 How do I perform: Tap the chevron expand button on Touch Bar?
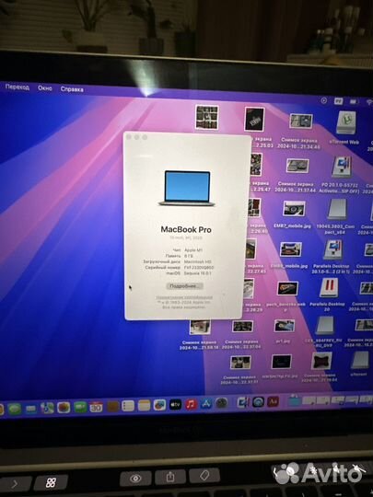[x=15, y=484]
